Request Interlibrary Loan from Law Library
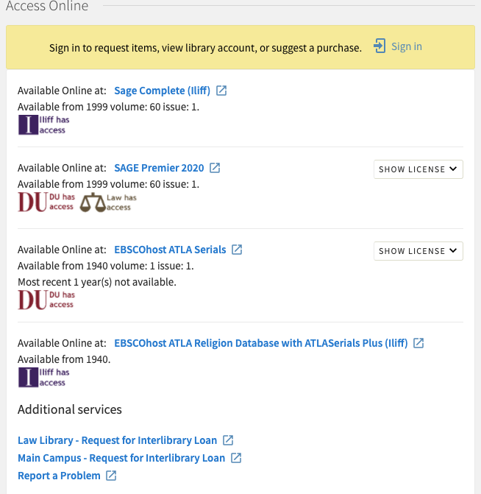 117,440
